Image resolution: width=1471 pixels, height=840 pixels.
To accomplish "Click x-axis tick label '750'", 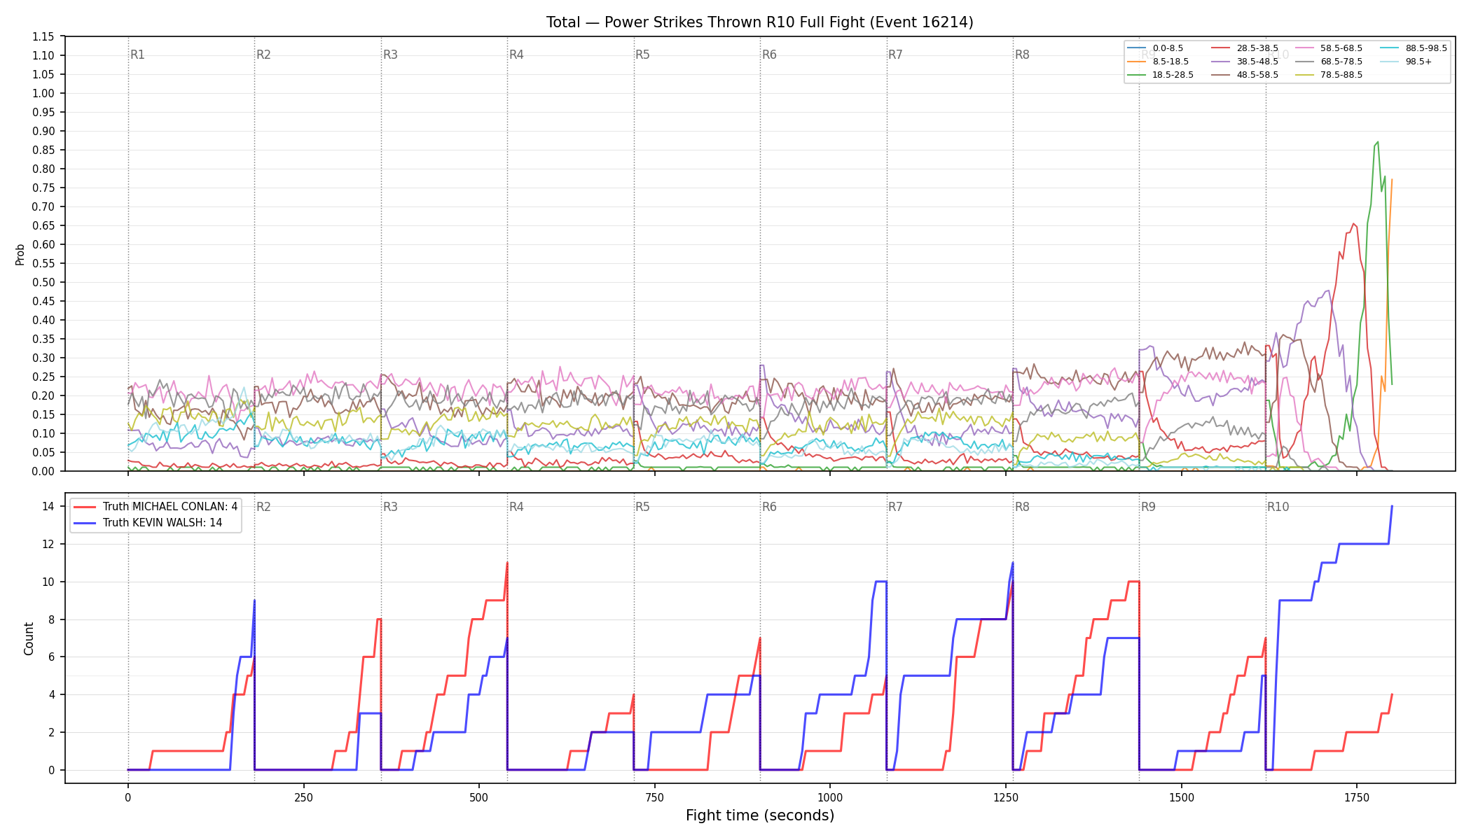I will (x=654, y=797).
